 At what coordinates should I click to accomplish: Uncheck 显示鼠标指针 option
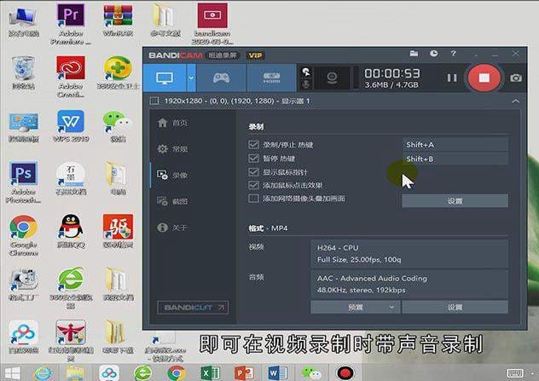click(x=253, y=172)
